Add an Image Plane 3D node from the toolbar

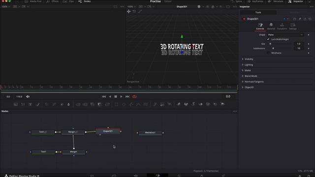click(179, 104)
